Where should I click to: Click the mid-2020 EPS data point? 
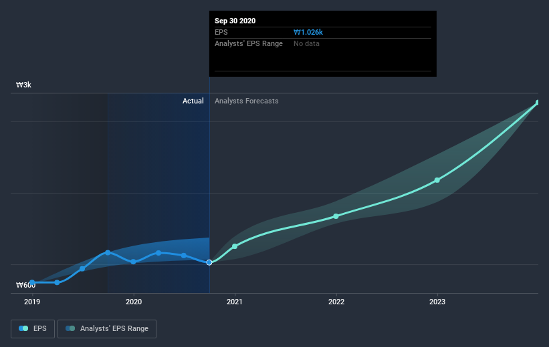point(184,256)
